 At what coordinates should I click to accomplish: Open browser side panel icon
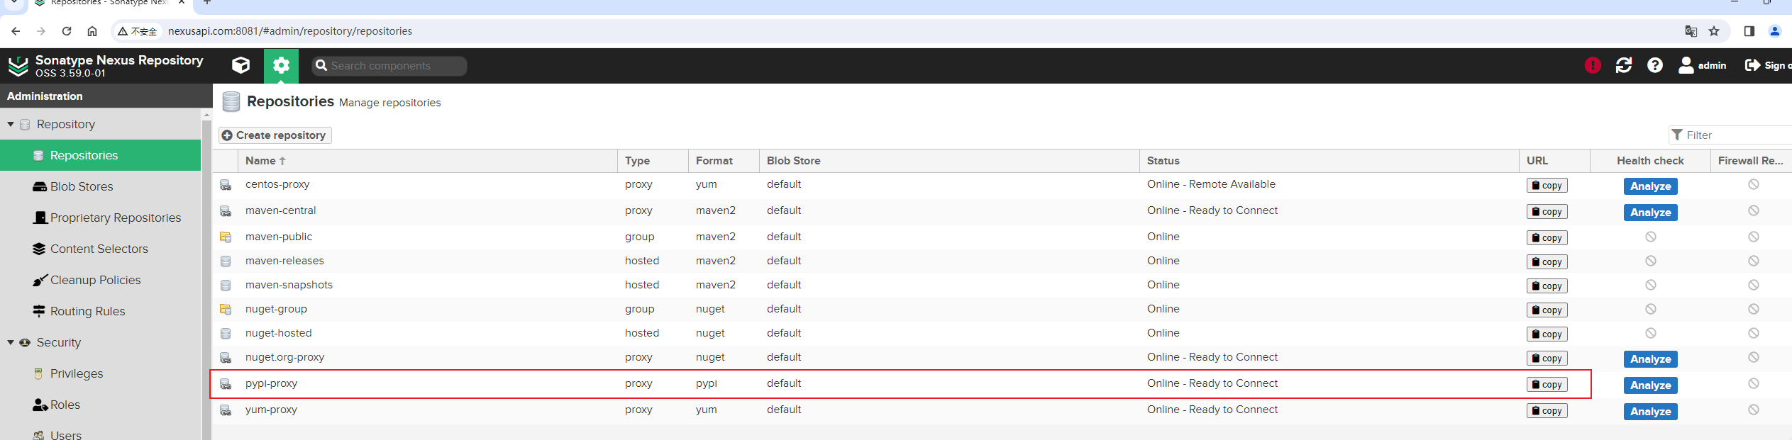point(1749,31)
